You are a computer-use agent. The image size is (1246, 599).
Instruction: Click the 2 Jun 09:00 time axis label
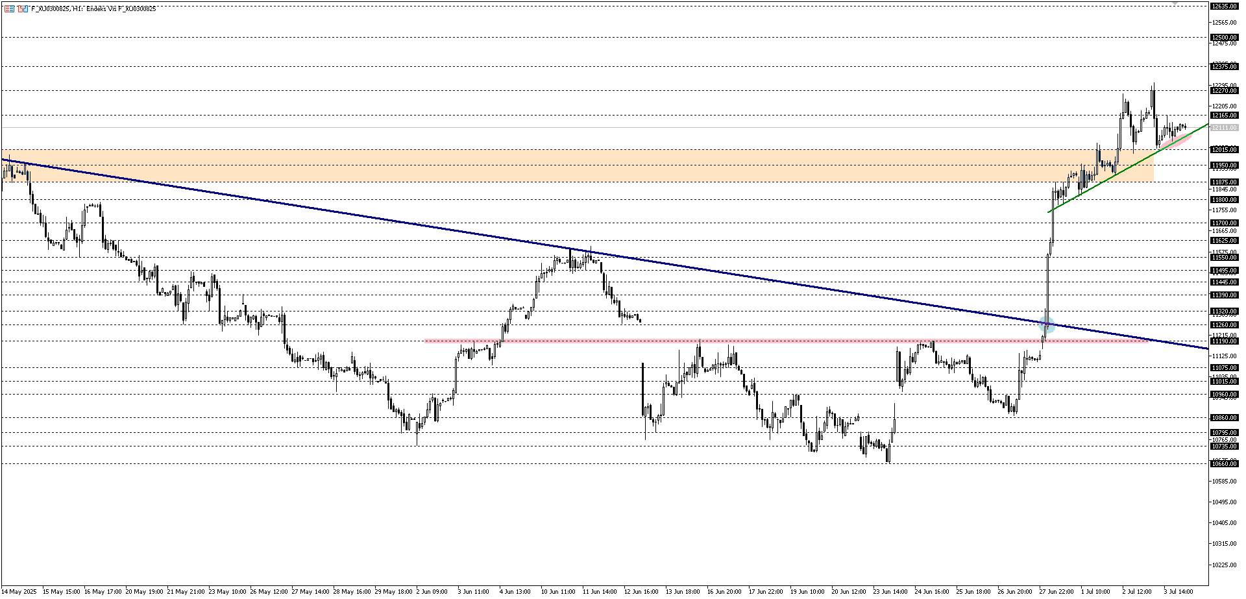[x=432, y=592]
